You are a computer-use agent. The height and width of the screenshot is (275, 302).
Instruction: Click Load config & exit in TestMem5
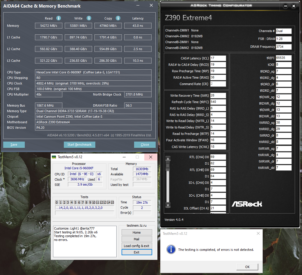pyautogui.click(x=136, y=246)
